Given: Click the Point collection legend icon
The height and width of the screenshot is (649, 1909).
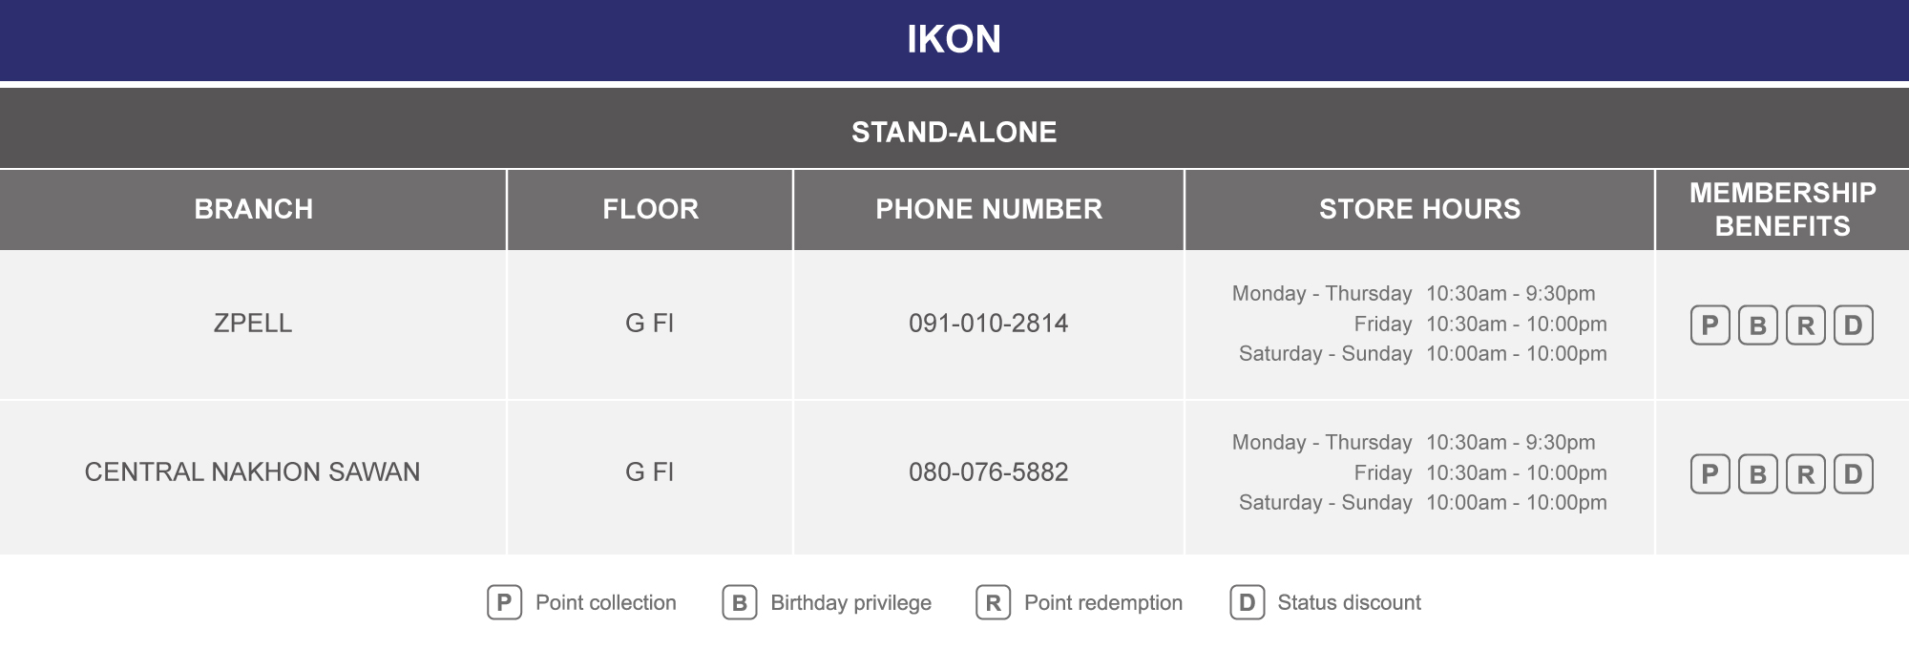Looking at the screenshot, I should click(x=504, y=602).
